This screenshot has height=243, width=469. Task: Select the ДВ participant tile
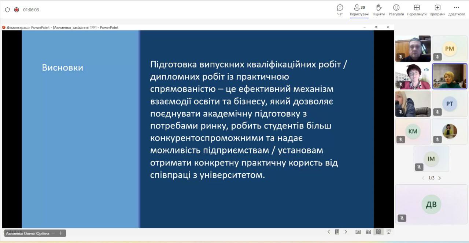(x=431, y=204)
